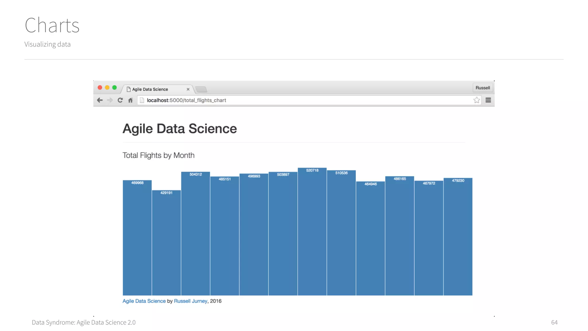Click the Russell profile button
Image resolution: width=588 pixels, height=331 pixels.
point(483,88)
